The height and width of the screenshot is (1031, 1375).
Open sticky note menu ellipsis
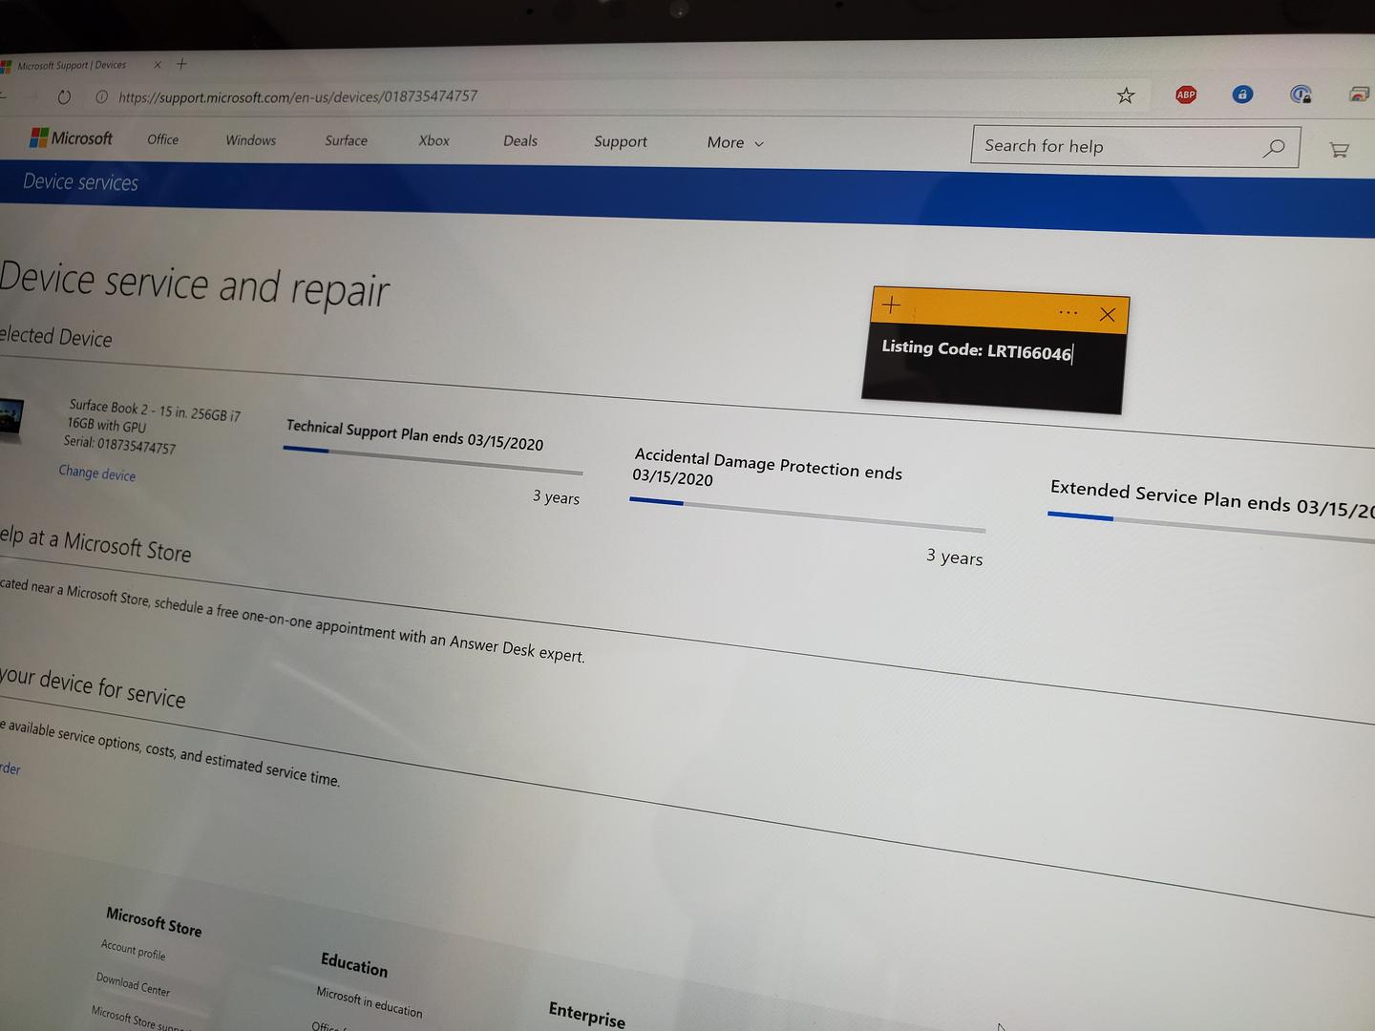tap(1068, 312)
